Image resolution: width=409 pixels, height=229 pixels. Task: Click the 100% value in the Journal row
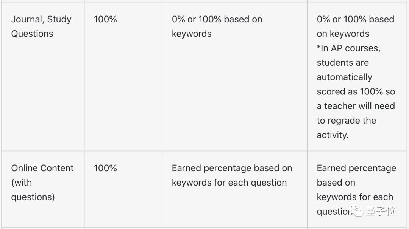click(x=105, y=19)
